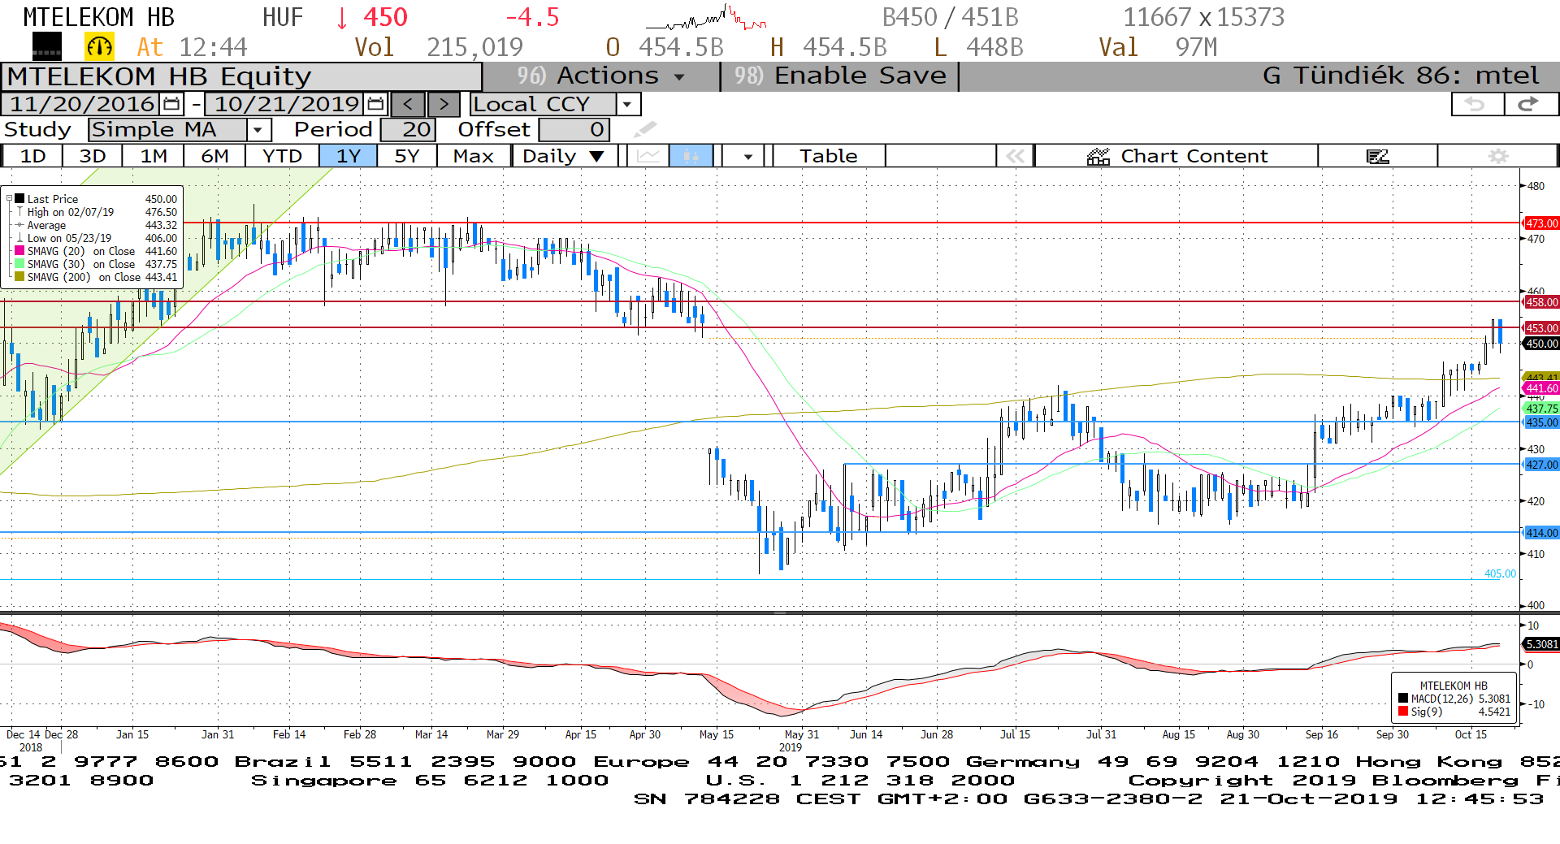Click the 98) Enable Save button

(x=840, y=76)
